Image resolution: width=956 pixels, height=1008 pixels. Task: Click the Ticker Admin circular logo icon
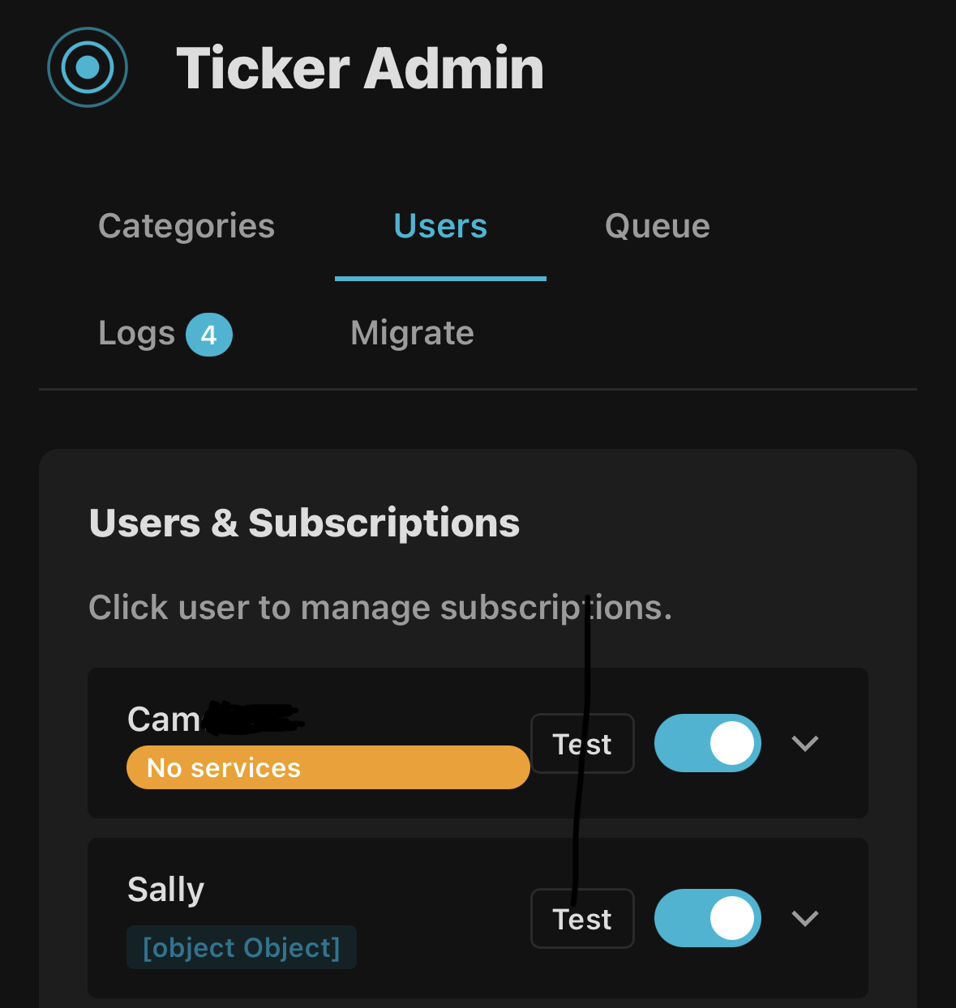(88, 67)
